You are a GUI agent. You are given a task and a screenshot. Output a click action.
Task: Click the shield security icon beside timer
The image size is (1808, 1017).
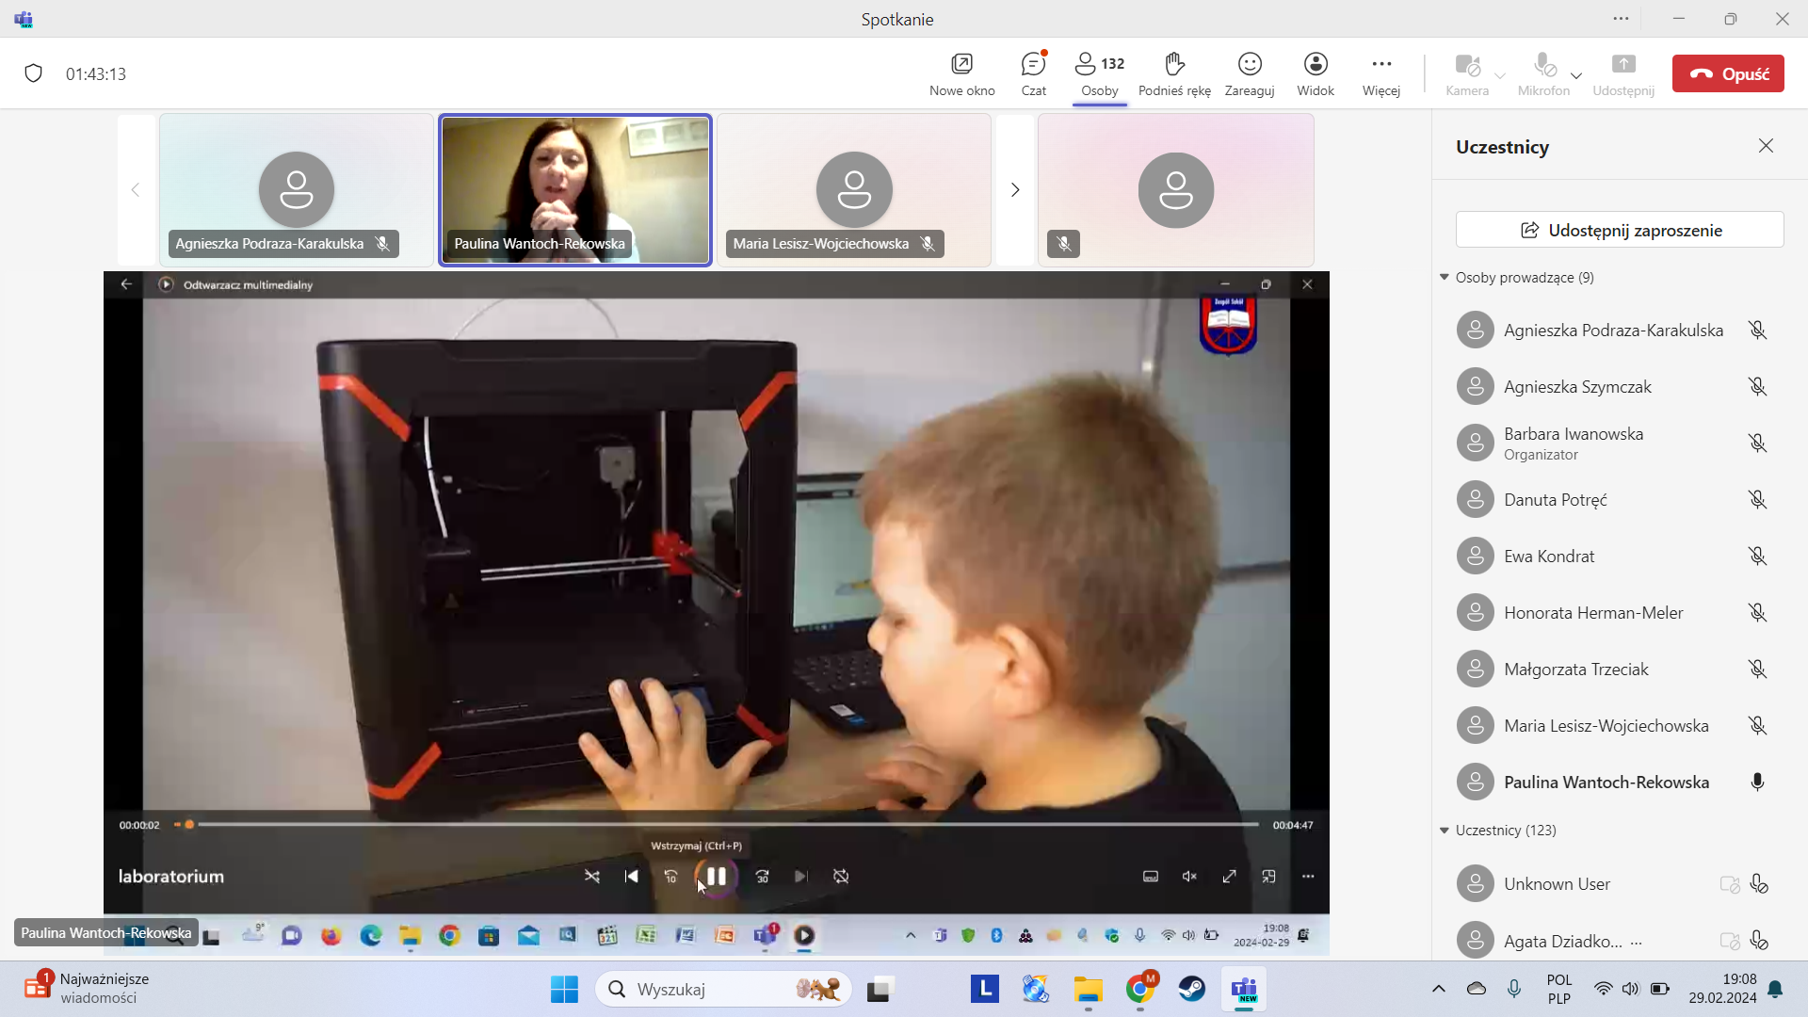pos(34,73)
